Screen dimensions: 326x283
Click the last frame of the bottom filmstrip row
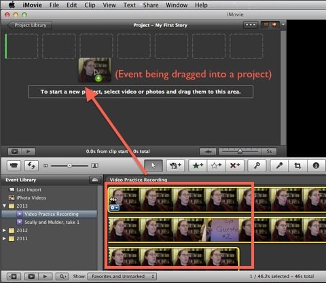point(222,257)
